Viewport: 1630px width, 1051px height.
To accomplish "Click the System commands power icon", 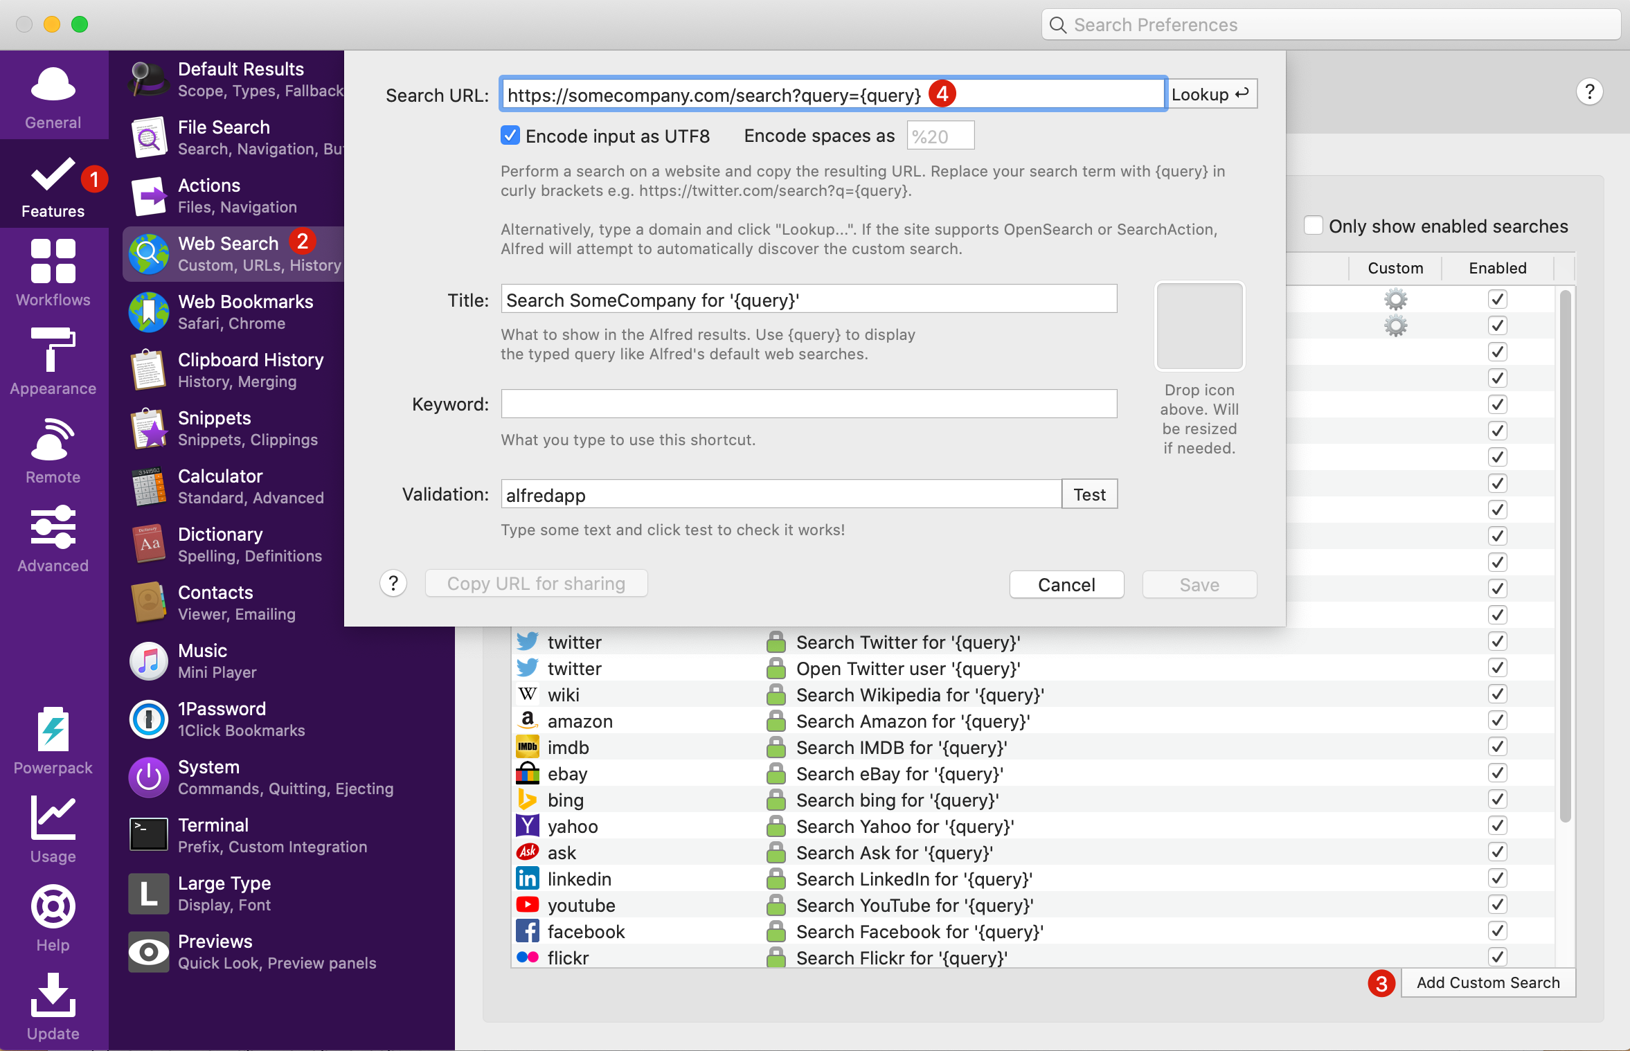I will click(x=148, y=778).
